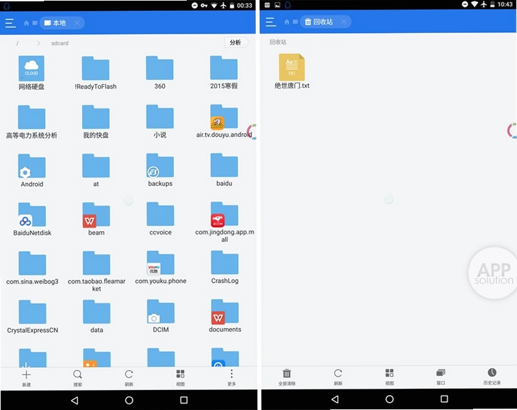Tap Android home button on right screen
Image resolution: width=517 pixels, height=410 pixels.
tap(390, 399)
